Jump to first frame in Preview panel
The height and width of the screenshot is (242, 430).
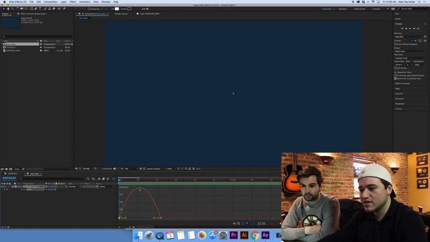[x=402, y=28]
